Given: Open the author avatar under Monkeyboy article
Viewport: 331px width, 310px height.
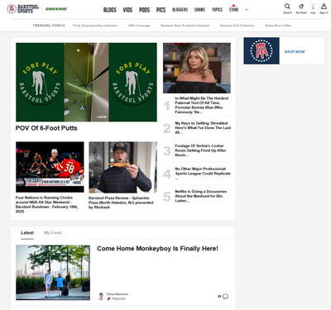Looking at the screenshot, I should pyautogui.click(x=101, y=296).
